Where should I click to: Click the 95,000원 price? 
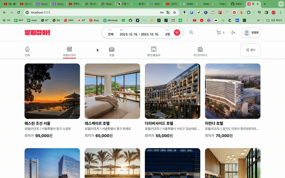[44, 136]
